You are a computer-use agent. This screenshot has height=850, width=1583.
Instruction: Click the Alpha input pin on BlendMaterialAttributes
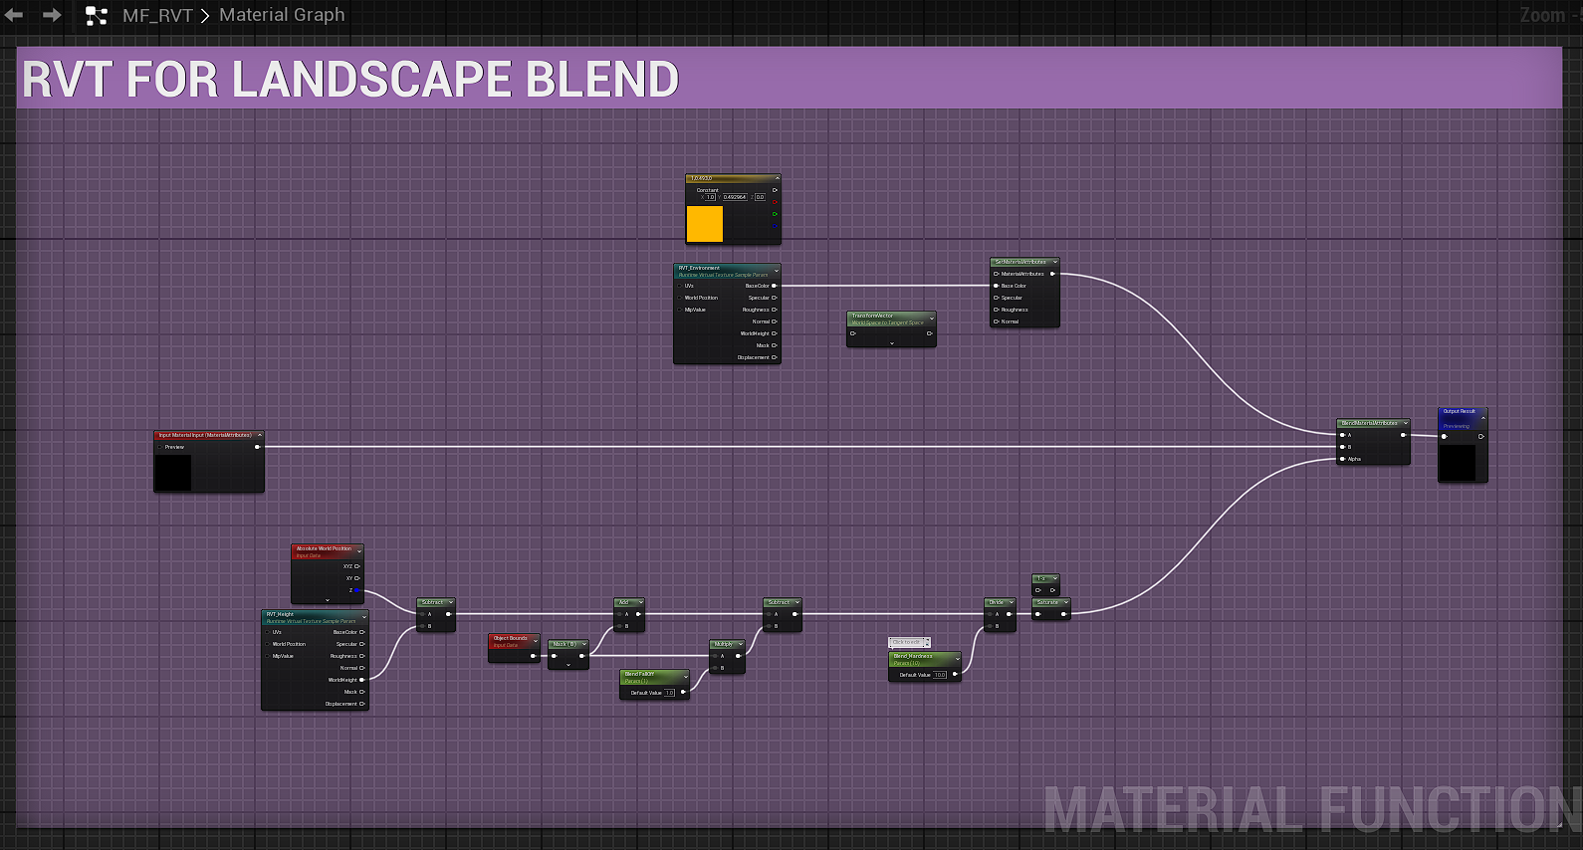click(x=1343, y=459)
